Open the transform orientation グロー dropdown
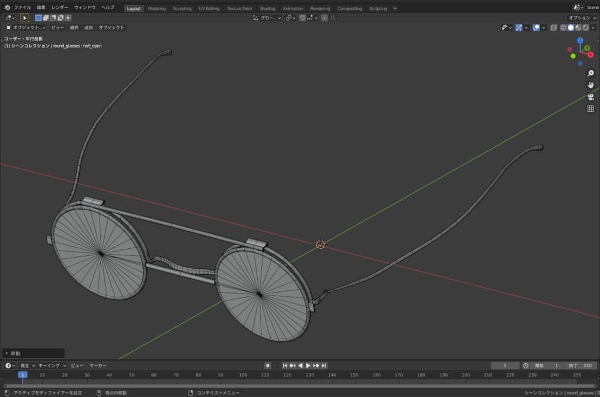600x397 pixels. (267, 18)
